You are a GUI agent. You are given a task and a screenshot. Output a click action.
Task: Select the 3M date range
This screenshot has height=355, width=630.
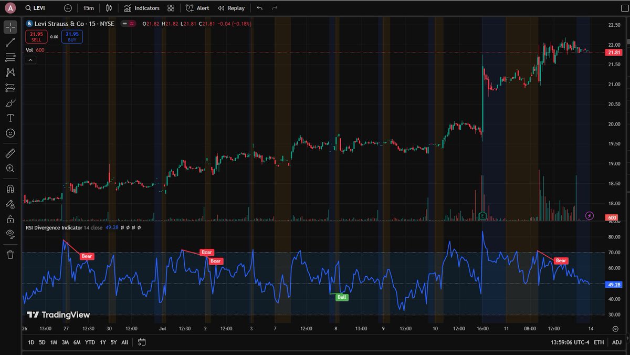click(x=65, y=342)
